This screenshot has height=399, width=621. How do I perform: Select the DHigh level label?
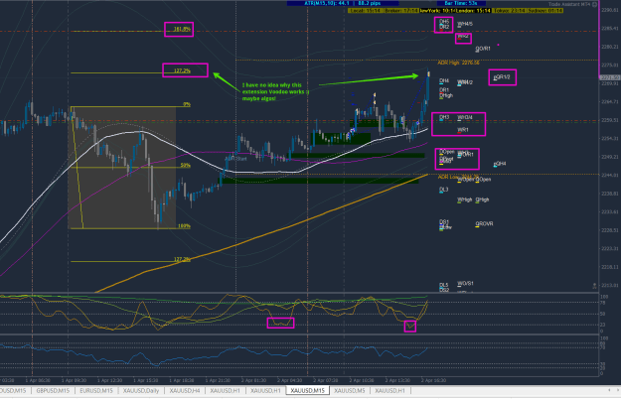point(446,95)
